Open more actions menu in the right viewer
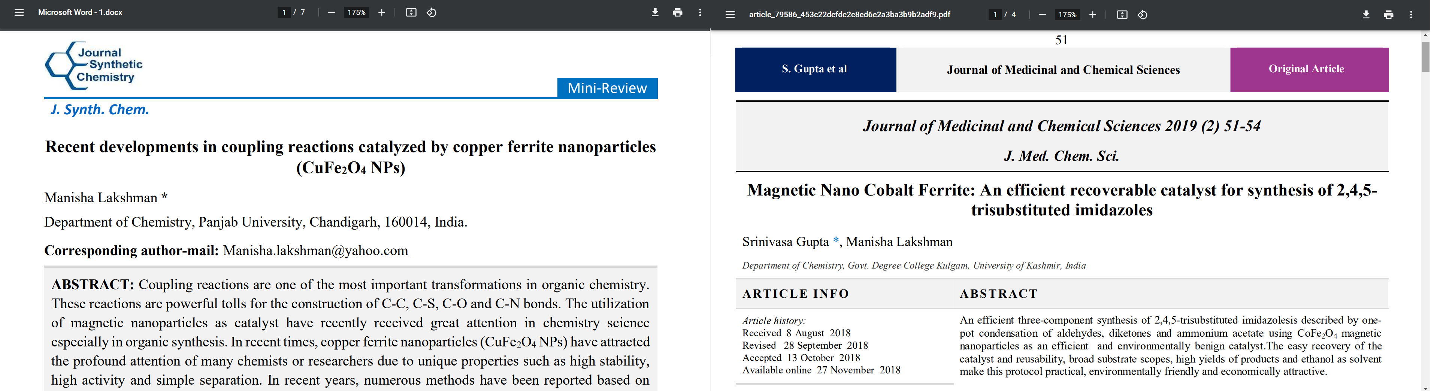Screen dimensions: 1431x391 click(1411, 15)
